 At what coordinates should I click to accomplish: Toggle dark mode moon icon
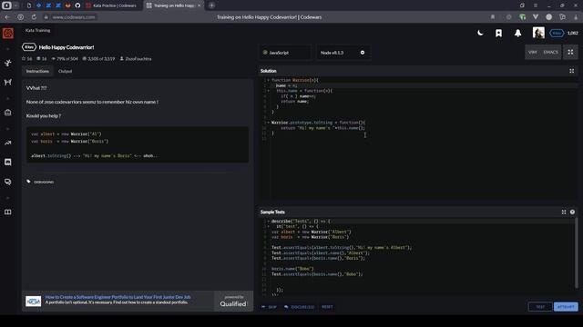coord(480,33)
